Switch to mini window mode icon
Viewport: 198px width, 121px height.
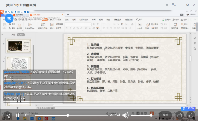[167, 5]
